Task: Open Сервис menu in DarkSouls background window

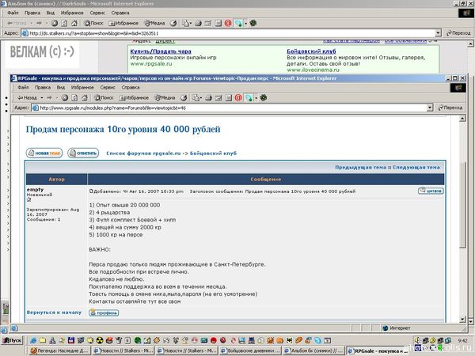Action: pyautogui.click(x=97, y=13)
